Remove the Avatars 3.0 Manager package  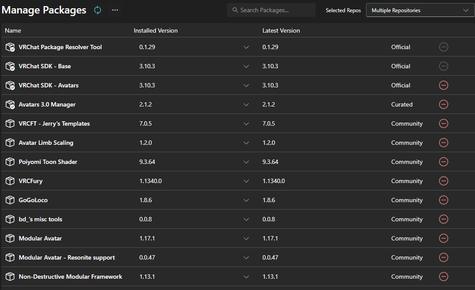(444, 104)
